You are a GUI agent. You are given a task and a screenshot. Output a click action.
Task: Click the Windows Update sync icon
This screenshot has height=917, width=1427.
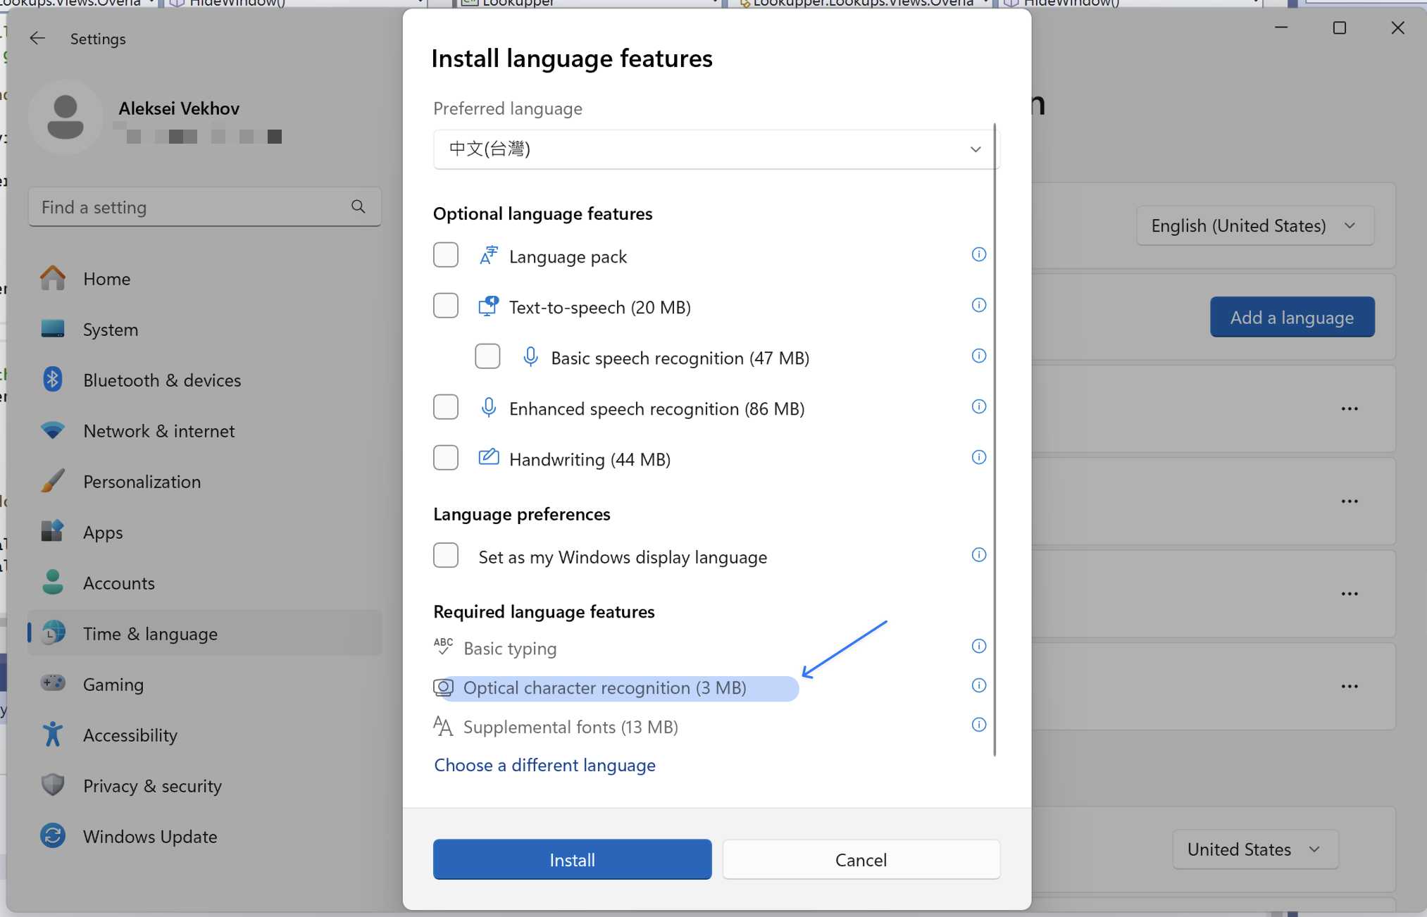click(53, 836)
